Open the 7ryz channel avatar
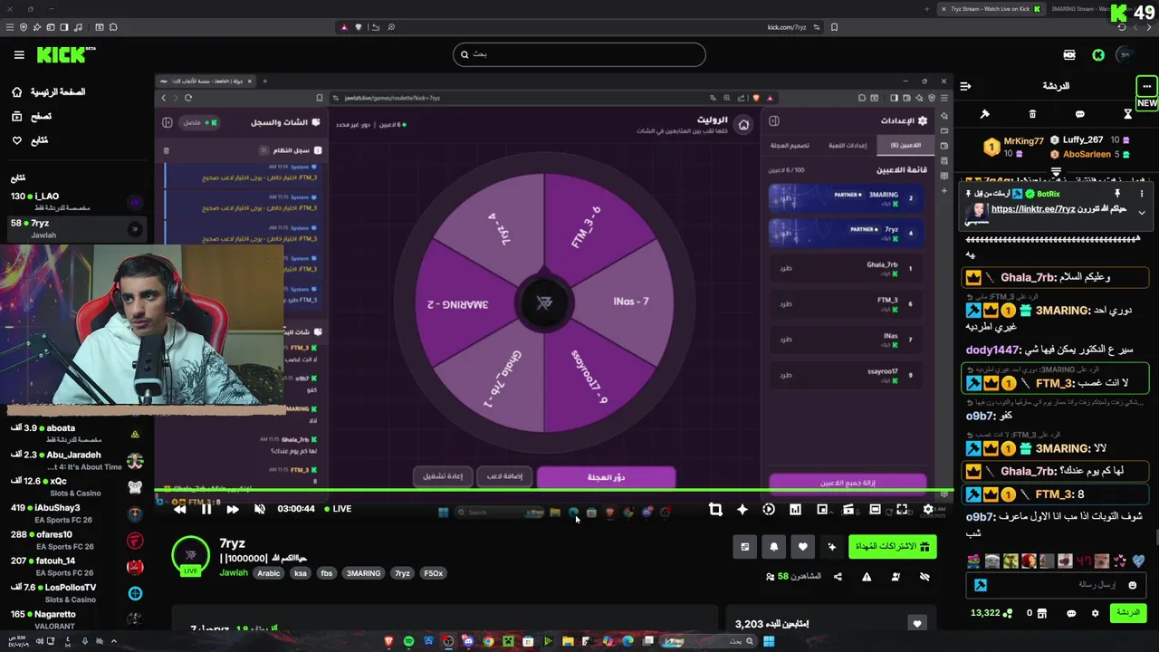1159x652 pixels. (x=190, y=555)
